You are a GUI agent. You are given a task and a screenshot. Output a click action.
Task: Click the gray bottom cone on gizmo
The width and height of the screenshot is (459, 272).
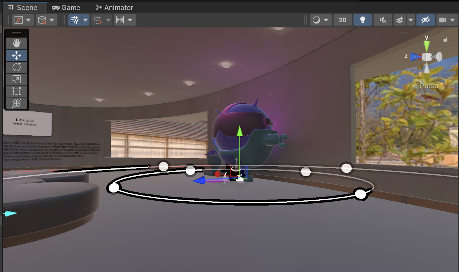tap(427, 68)
